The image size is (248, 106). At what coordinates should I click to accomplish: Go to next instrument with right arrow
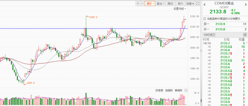(246, 5)
